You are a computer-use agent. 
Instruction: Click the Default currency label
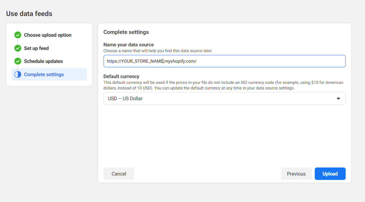(x=121, y=76)
